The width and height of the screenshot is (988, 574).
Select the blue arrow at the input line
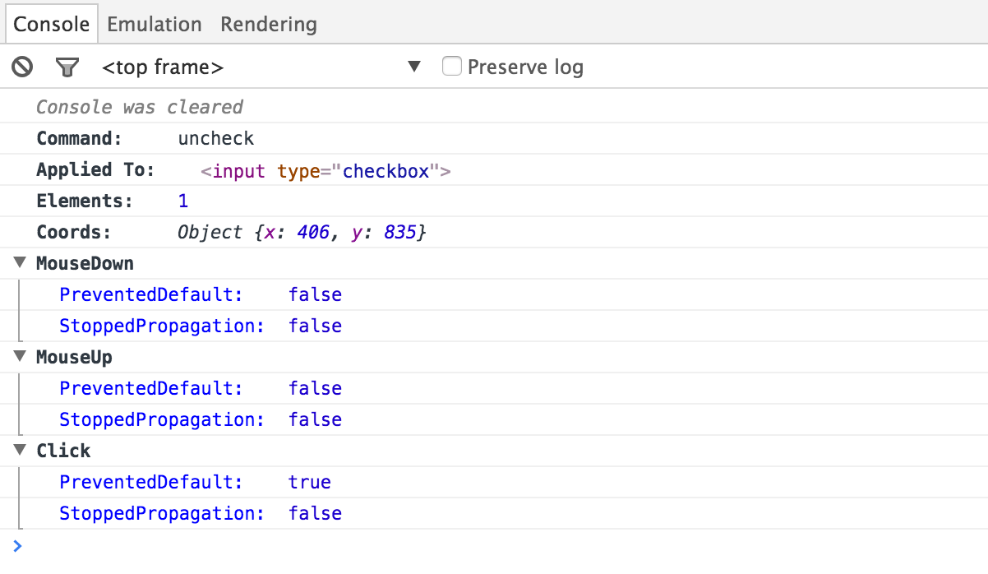click(x=16, y=545)
